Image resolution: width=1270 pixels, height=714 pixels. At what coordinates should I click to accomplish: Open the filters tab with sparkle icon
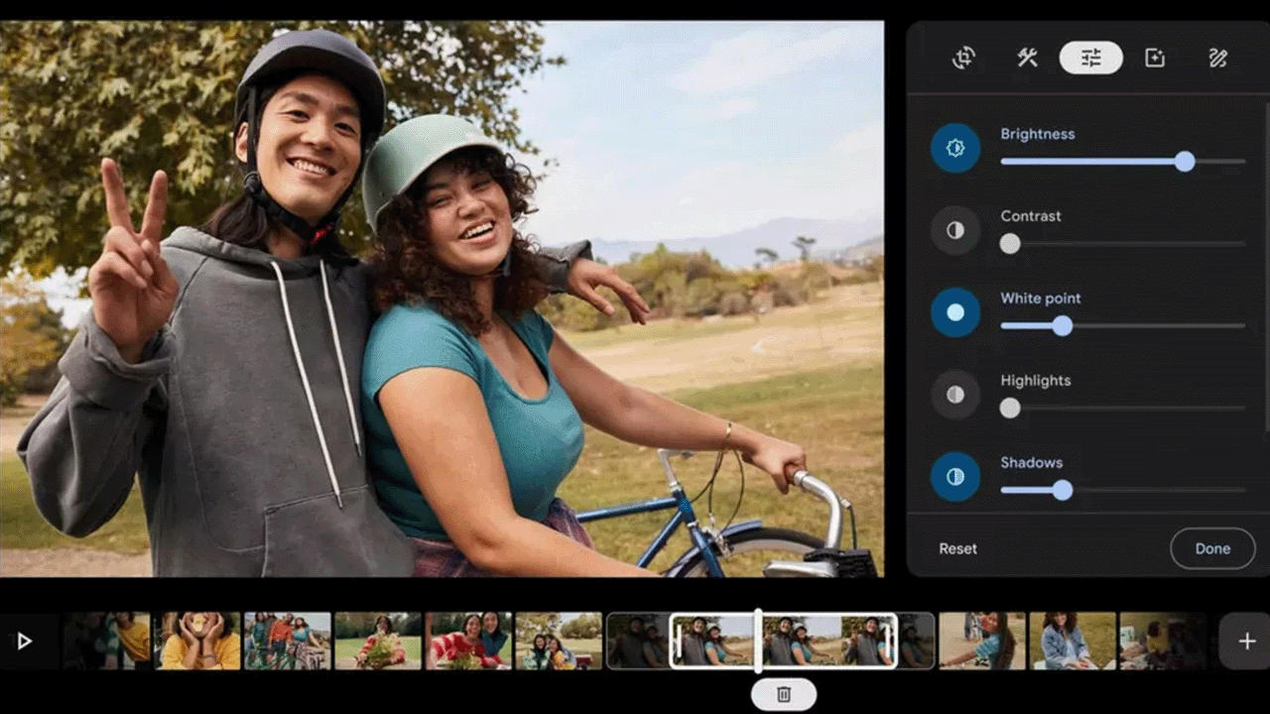click(x=1155, y=58)
